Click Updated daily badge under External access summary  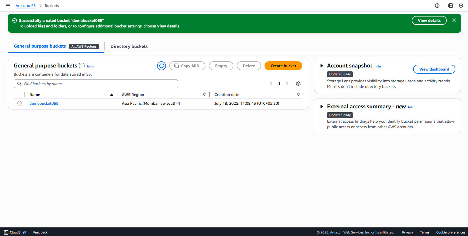point(340,115)
